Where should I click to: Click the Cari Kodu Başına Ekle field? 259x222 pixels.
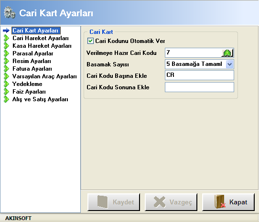click(199, 75)
